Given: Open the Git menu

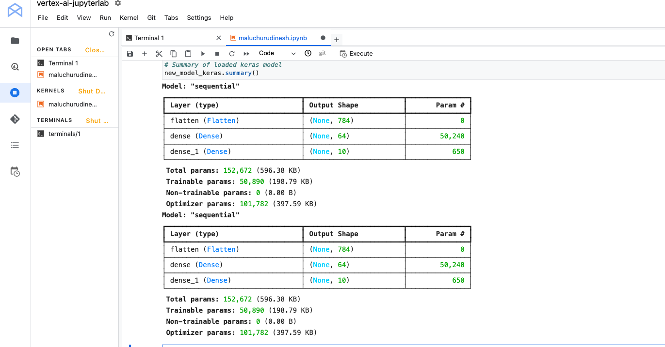Looking at the screenshot, I should pyautogui.click(x=151, y=17).
